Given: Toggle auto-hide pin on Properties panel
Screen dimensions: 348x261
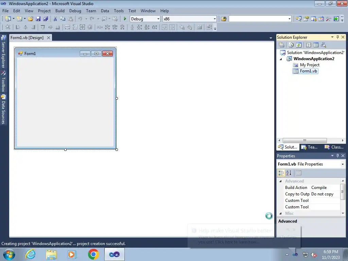Looking at the screenshot, I should coord(337,156).
